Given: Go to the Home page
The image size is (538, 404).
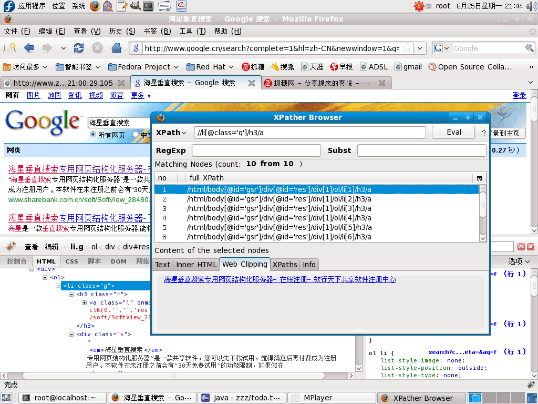Looking at the screenshot, I should tap(117, 48).
